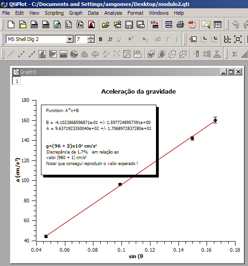Show the results log icon
Screen dimensions: 248x266
(x=218, y=24)
